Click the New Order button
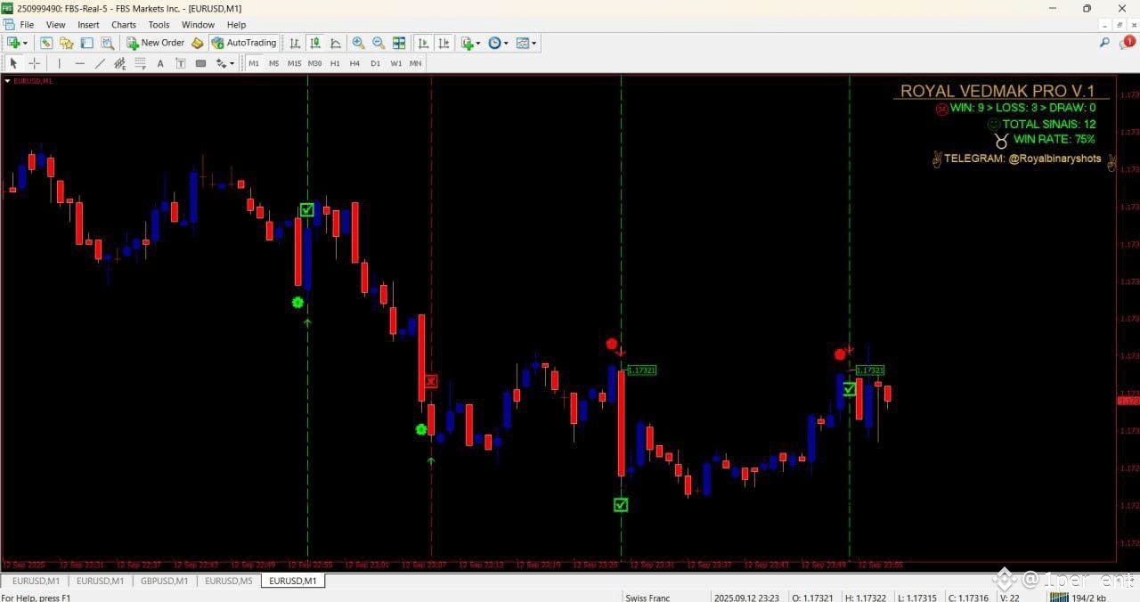 155,43
